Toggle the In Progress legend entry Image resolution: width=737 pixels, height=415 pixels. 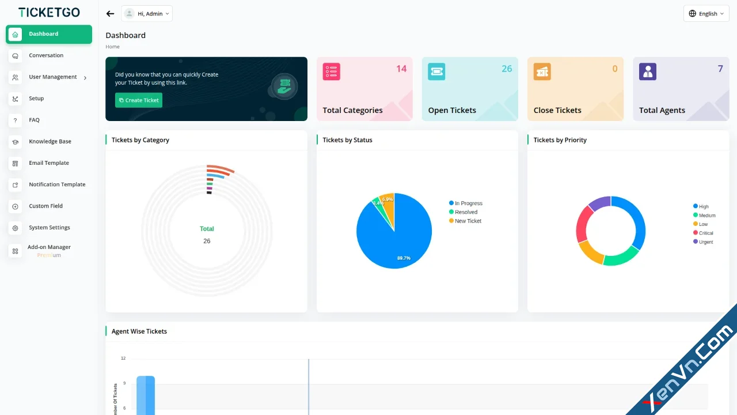[x=466, y=203]
